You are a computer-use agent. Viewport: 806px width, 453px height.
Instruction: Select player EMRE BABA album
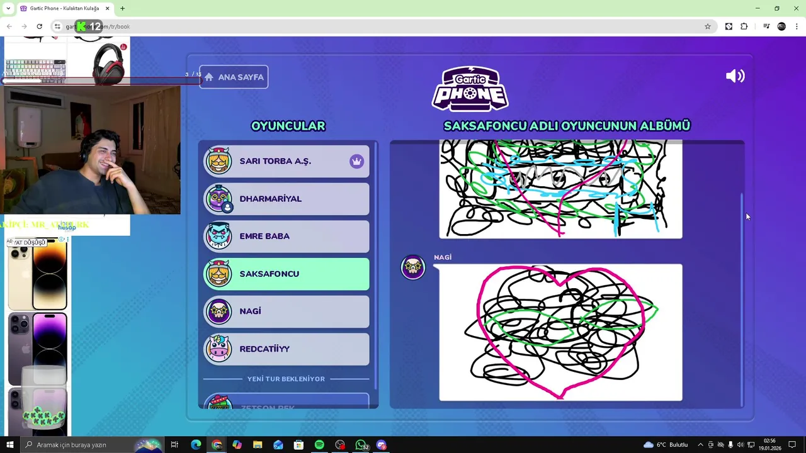287,236
